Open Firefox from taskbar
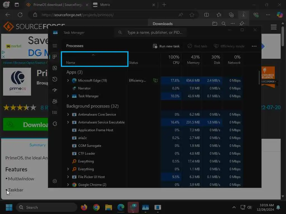Screen dimensions: 286x214 tap(84, 207)
